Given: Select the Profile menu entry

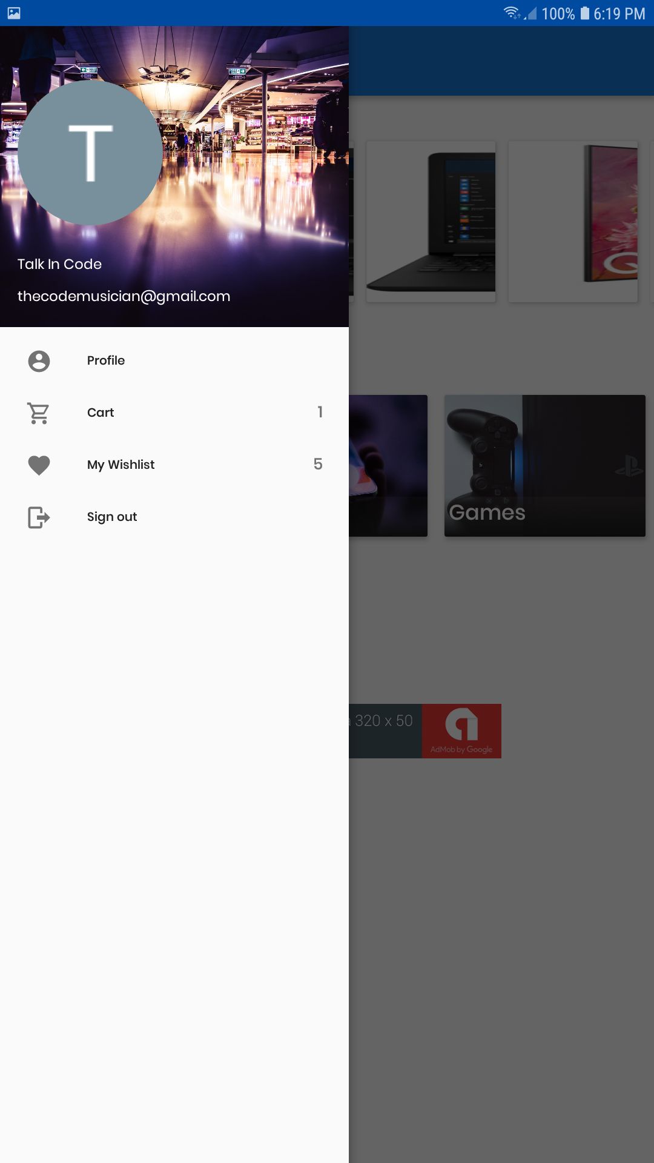Looking at the screenshot, I should tap(174, 360).
